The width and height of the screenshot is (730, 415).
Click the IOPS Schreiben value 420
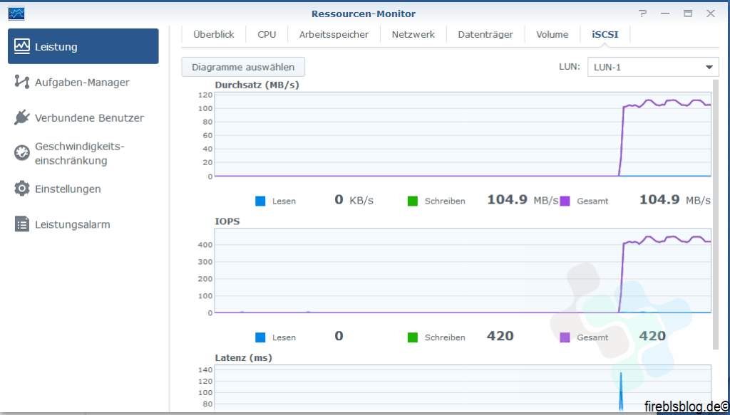click(x=500, y=336)
